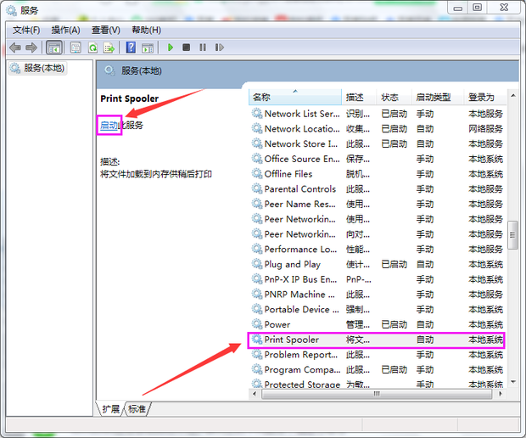The image size is (526, 438).
Task: Open the 文件(F) menu
Action: click(26, 30)
